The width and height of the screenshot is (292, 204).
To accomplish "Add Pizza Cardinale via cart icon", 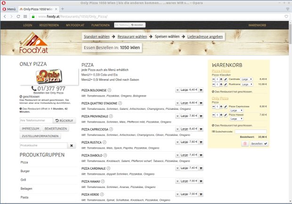I will click(201, 168).
